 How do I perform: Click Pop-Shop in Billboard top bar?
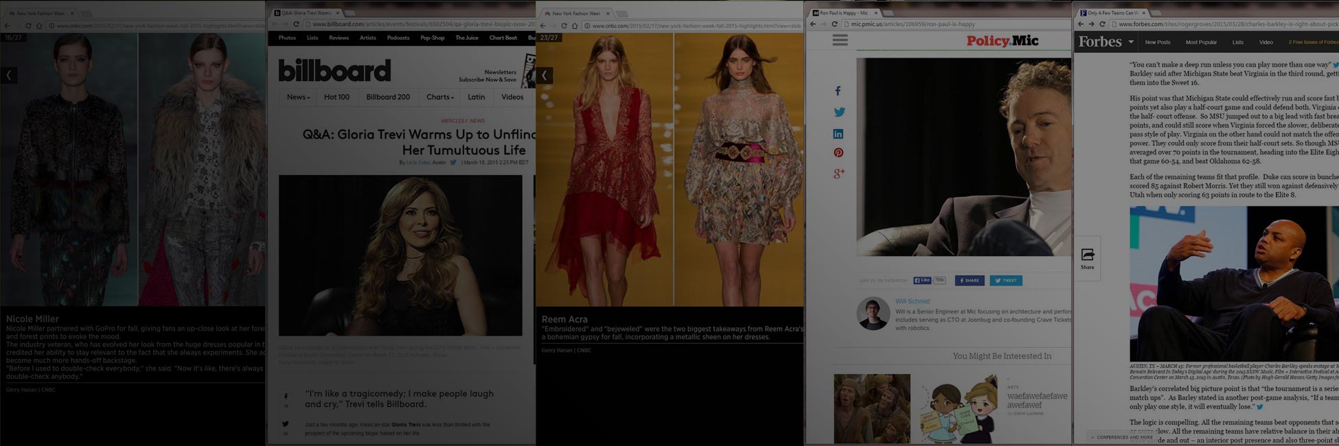pyautogui.click(x=433, y=38)
